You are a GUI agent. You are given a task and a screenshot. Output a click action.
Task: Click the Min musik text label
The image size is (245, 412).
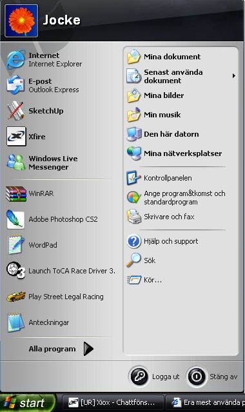coord(162,115)
